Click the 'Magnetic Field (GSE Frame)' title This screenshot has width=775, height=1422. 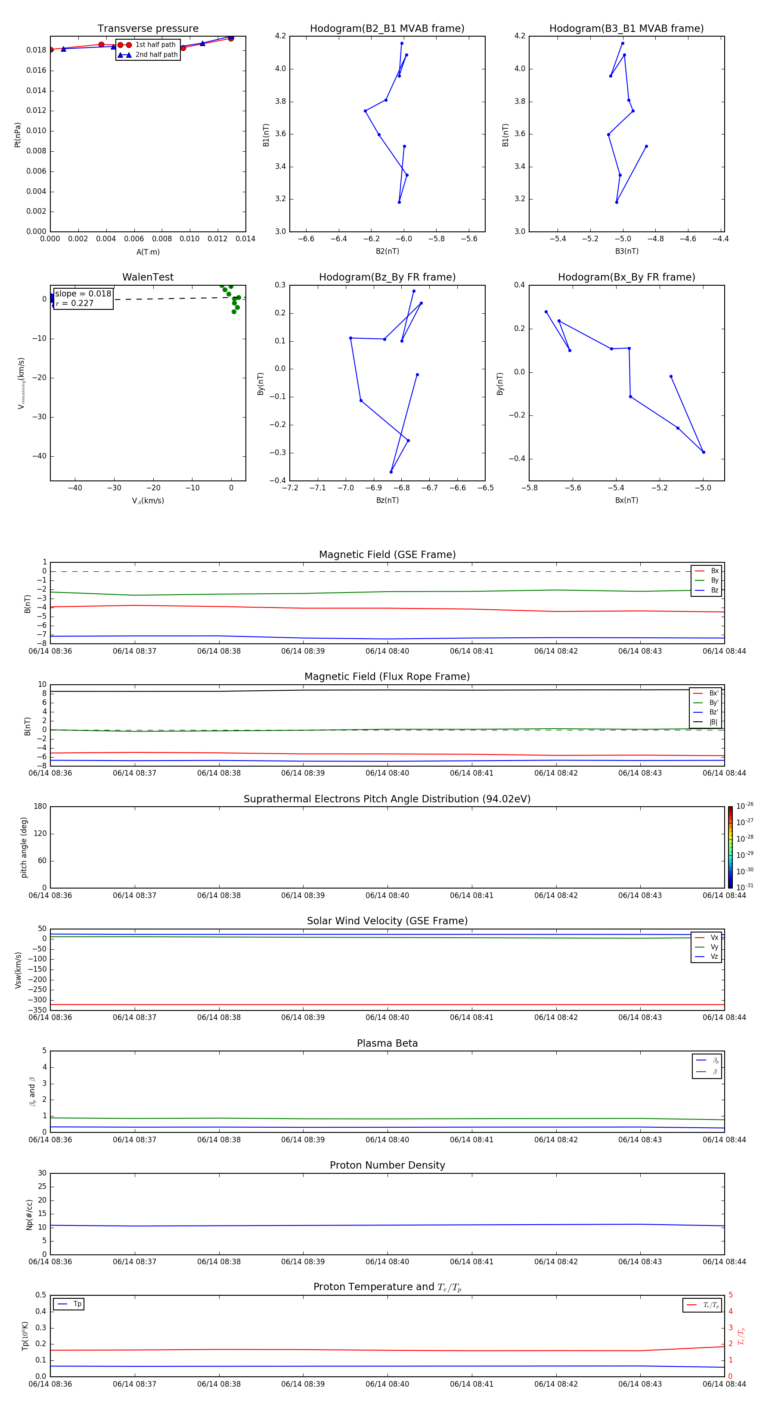(x=387, y=555)
